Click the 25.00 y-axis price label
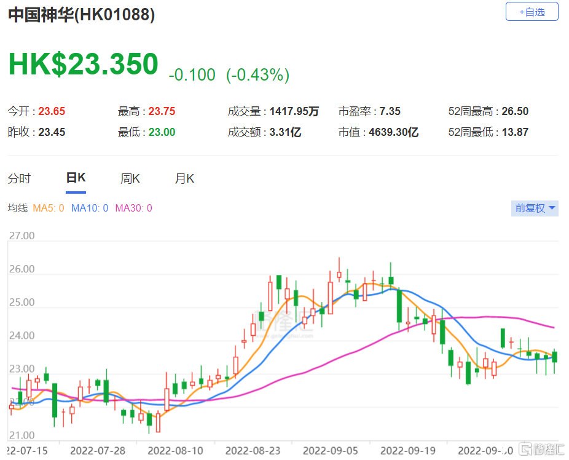This screenshot has height=460, width=569. (x=22, y=303)
